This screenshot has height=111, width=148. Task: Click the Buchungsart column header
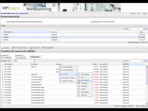[111, 64]
